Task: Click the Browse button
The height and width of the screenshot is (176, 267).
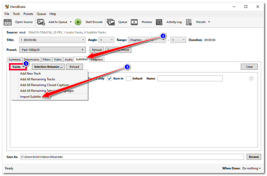Action: coord(254,157)
